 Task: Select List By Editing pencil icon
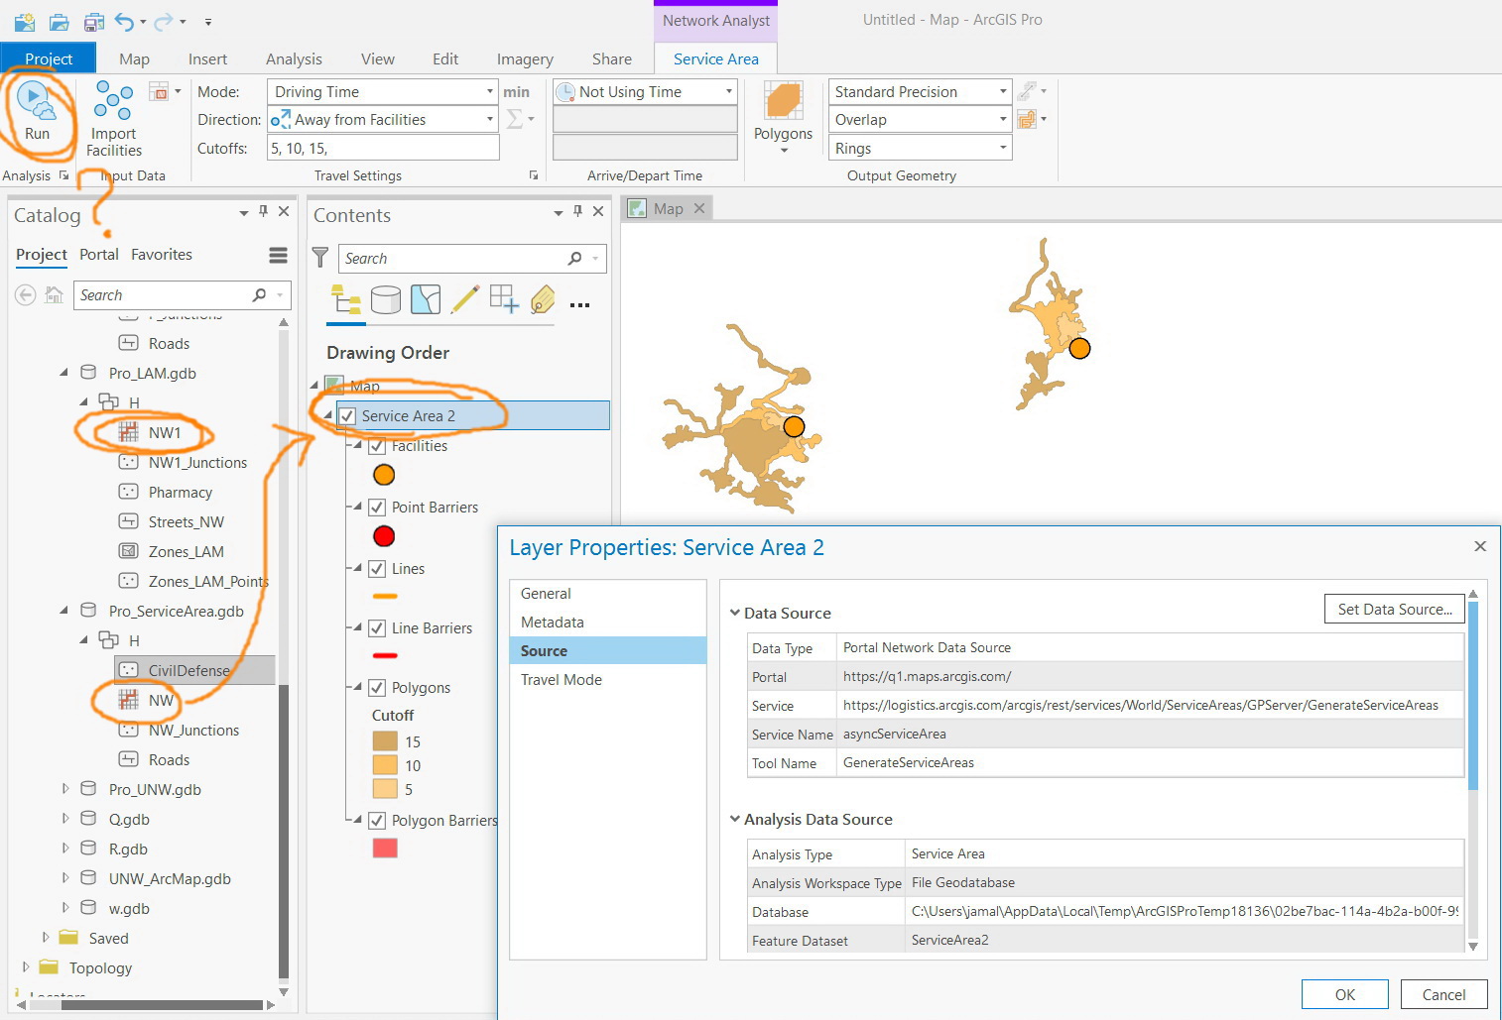point(464,299)
